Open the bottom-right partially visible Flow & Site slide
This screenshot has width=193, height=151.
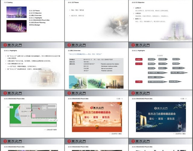(160, 145)
